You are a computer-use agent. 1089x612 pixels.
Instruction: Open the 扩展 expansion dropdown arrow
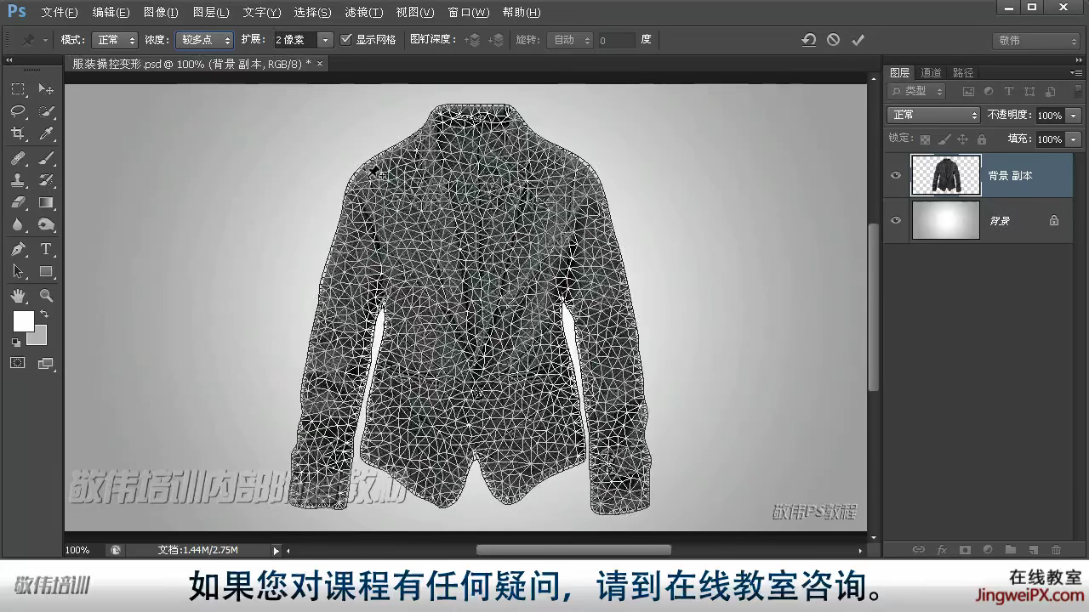(325, 40)
